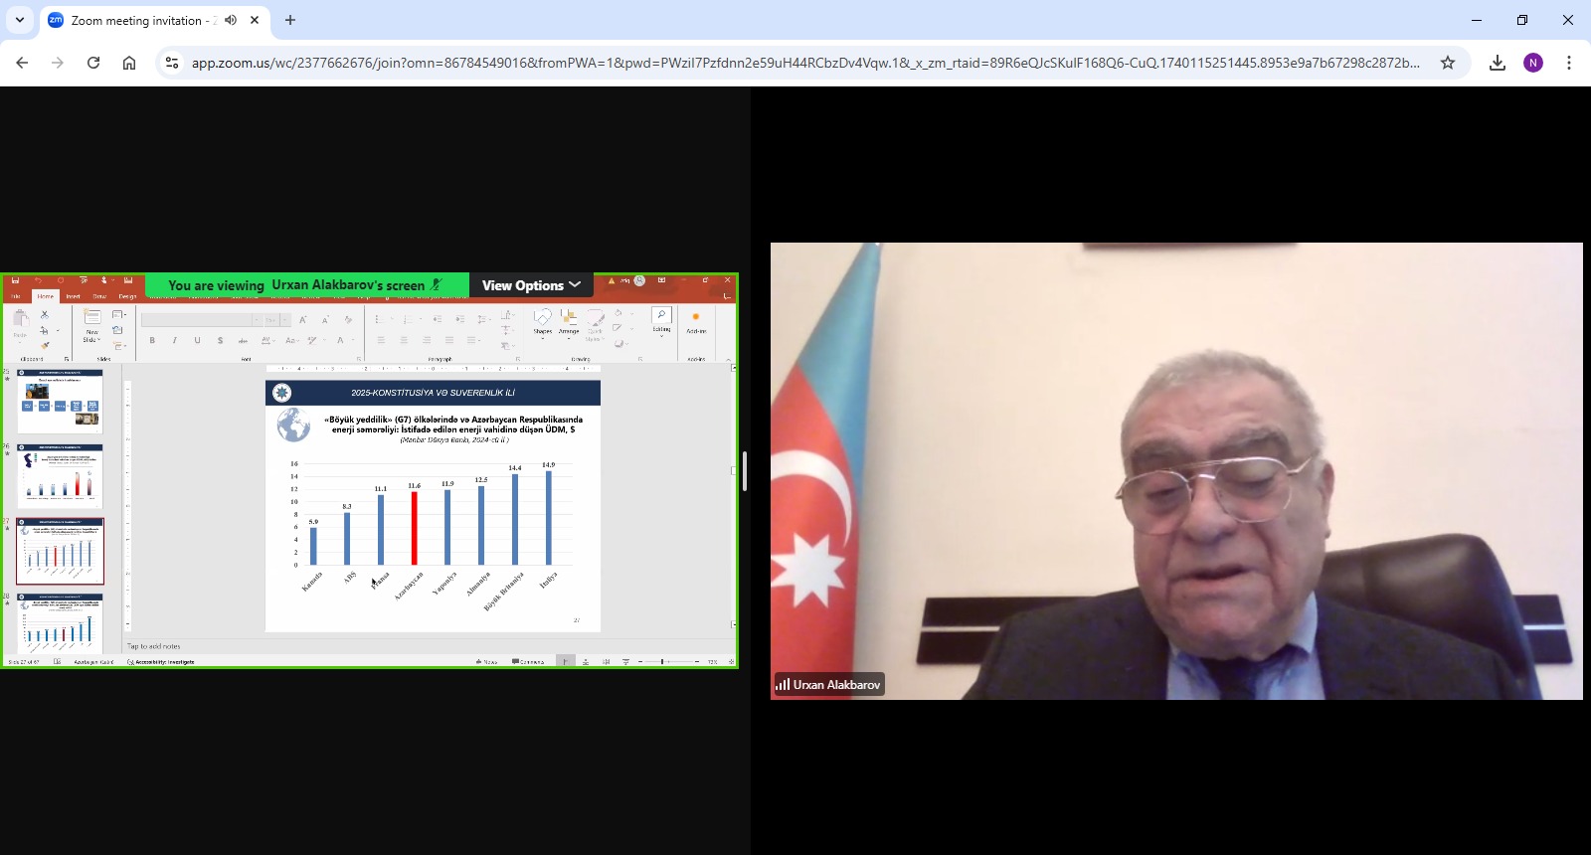Select the slide 26 thumbnail

tap(60, 475)
